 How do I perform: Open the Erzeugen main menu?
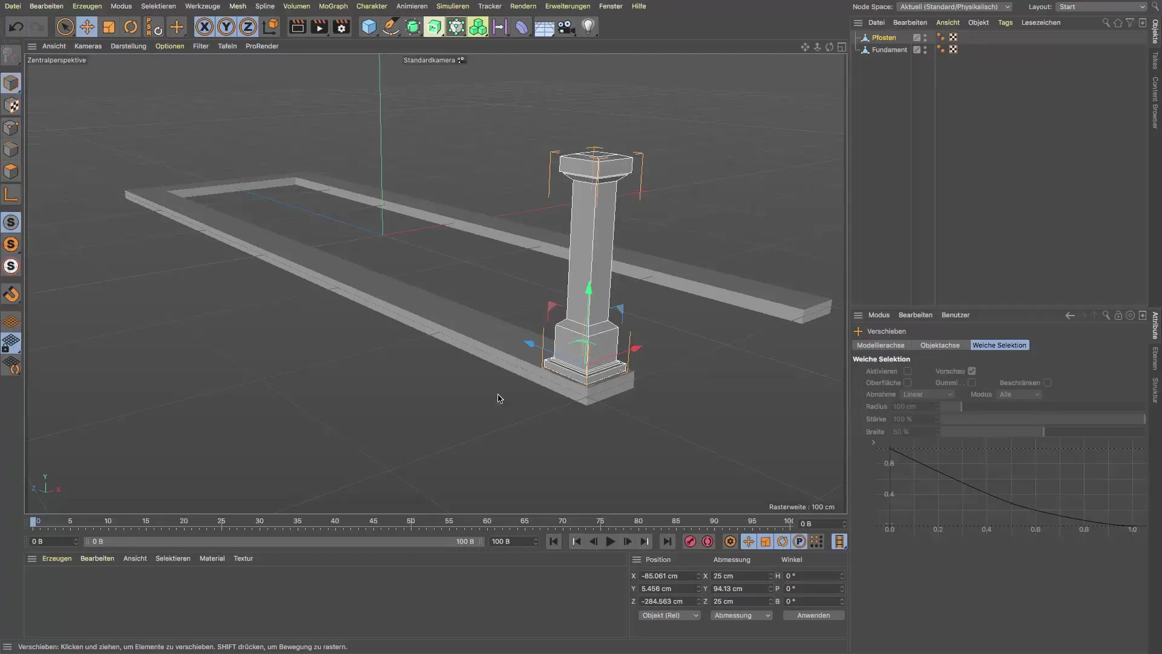pyautogui.click(x=87, y=6)
